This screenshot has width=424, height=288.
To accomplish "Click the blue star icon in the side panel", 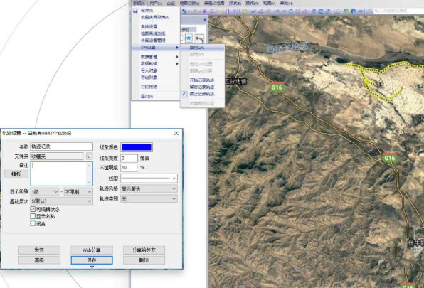I will (189, 38).
